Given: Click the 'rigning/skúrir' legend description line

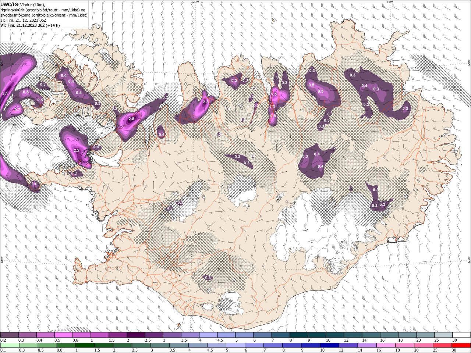Looking at the screenshot, I should point(43,10).
